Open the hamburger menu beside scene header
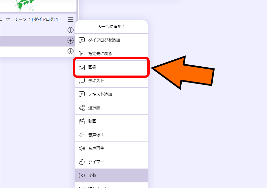Image resolution: width=267 pixels, height=188 pixels. (x=71, y=19)
